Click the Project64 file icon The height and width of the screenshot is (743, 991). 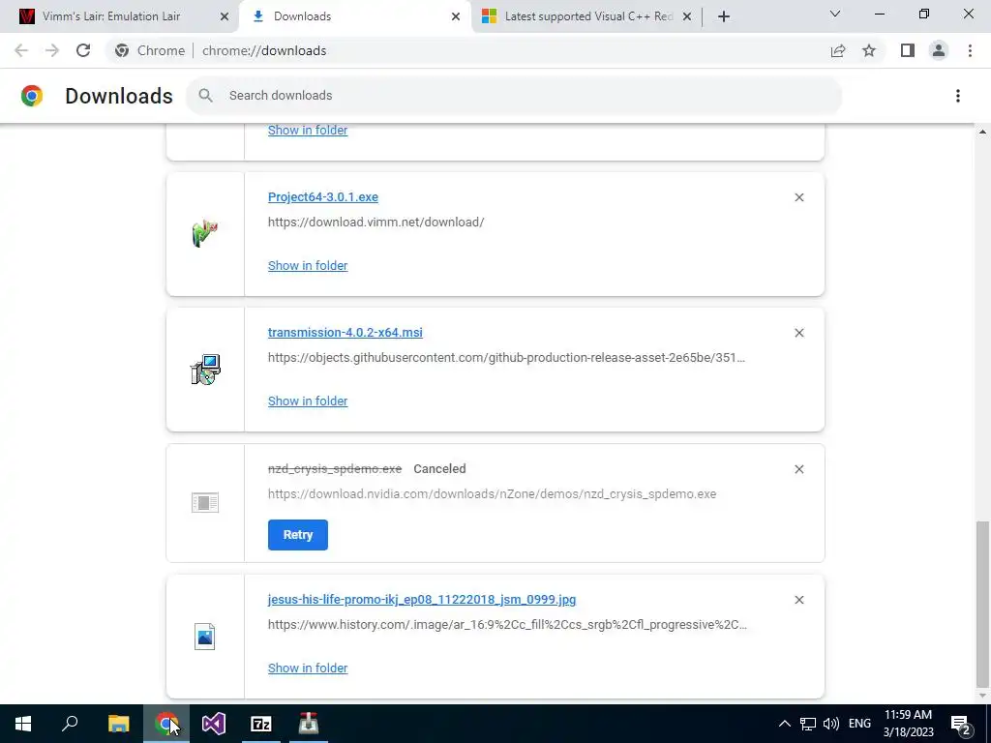pyautogui.click(x=205, y=234)
